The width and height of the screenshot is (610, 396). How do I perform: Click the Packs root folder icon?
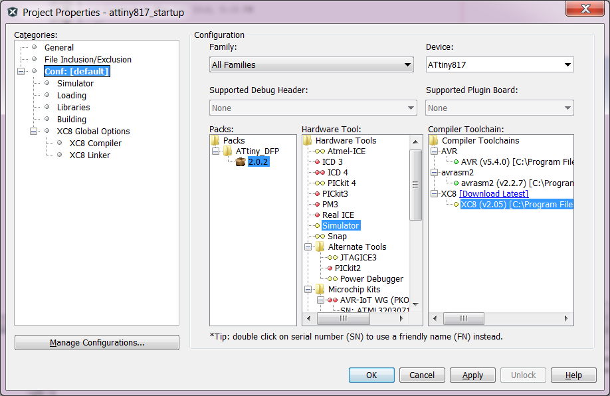pyautogui.click(x=215, y=140)
